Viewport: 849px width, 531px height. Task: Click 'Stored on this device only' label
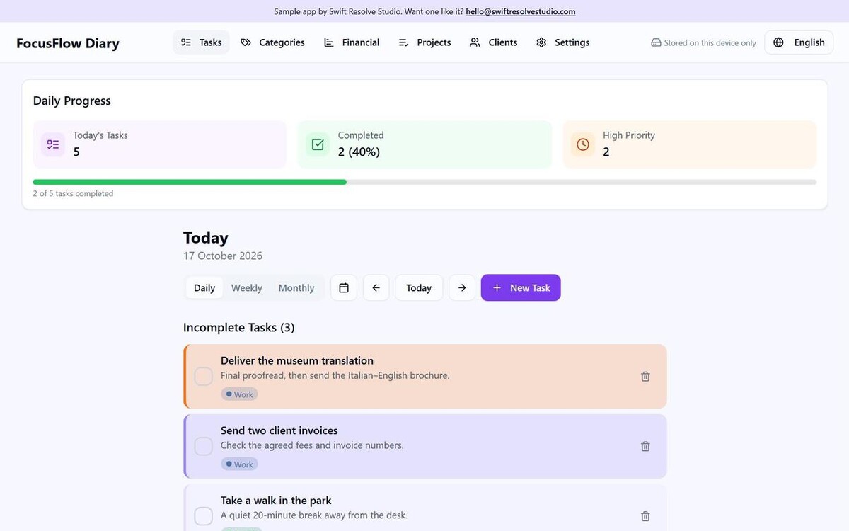click(x=710, y=43)
